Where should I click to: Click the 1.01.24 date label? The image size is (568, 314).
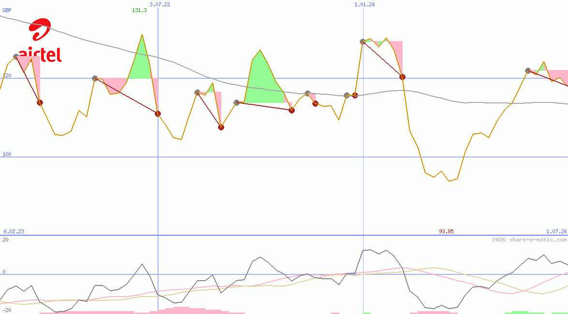[x=364, y=4]
